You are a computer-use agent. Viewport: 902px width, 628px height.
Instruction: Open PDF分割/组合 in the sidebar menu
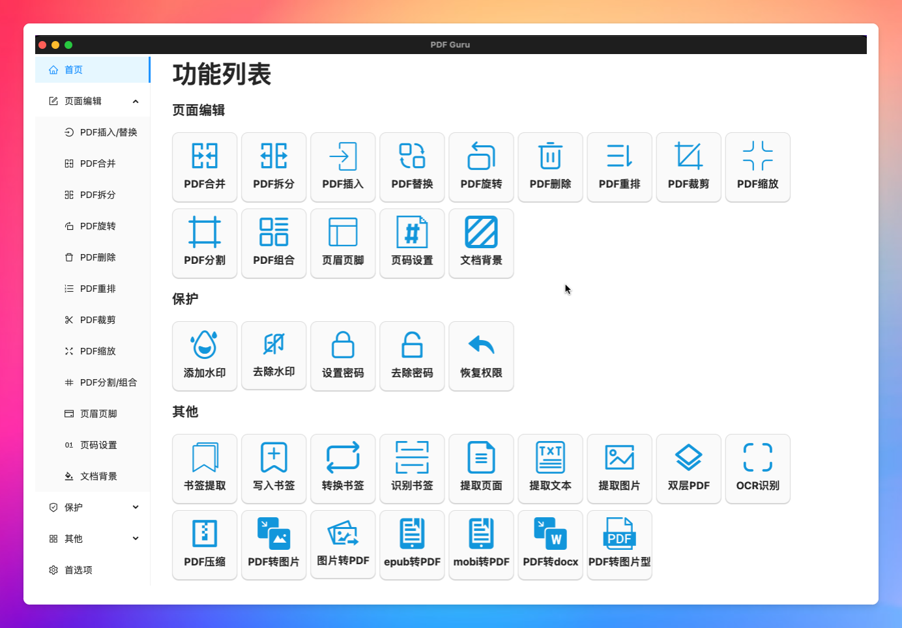click(93, 382)
